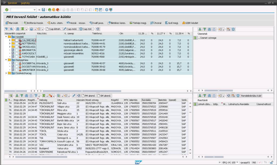
Task: Tick checkbox for KARDOSZOLT row
Action: tap(17, 53)
